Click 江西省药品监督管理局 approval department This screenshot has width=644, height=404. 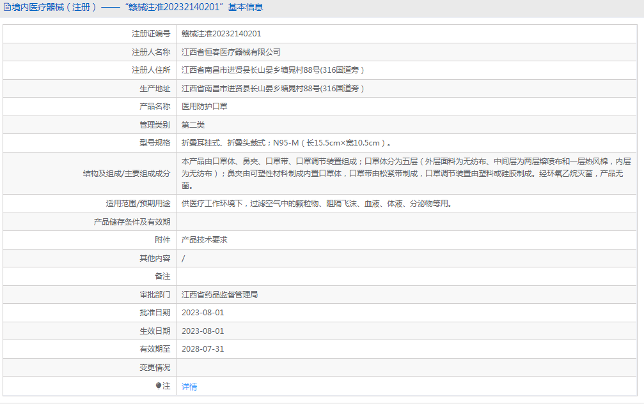(220, 295)
